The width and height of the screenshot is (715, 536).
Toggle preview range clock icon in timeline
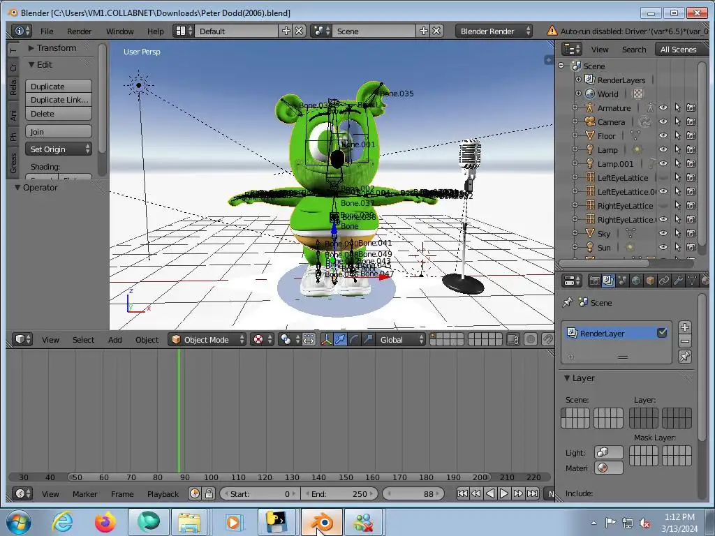(195, 493)
